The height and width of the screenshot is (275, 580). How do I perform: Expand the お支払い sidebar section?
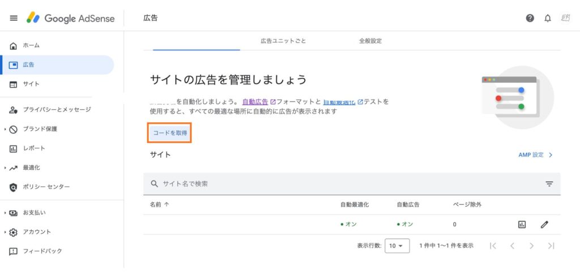(x=34, y=213)
